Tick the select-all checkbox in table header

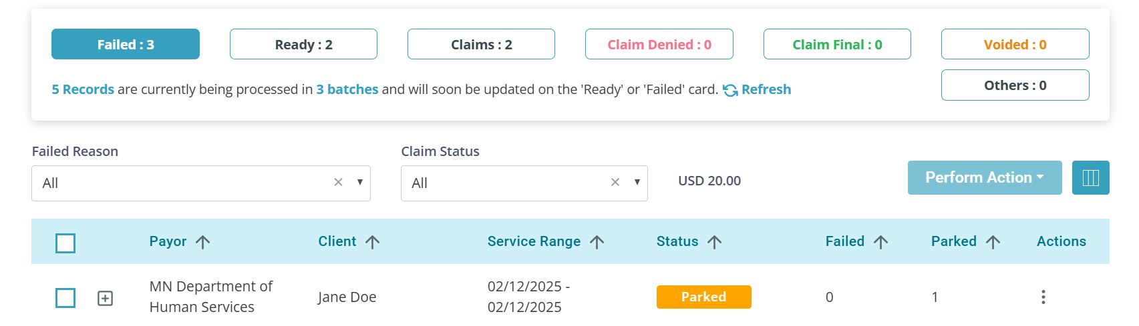[65, 243]
